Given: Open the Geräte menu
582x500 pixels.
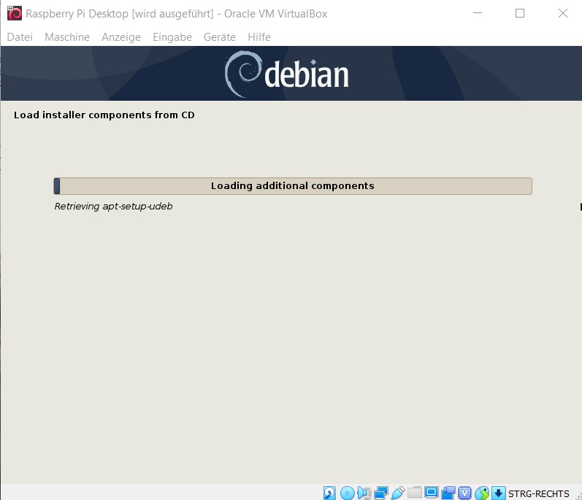Looking at the screenshot, I should [220, 37].
